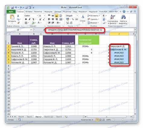143x128 pixels.
Task: Expand the Name Box dropdown arrow
Action: click(x=31, y=30)
